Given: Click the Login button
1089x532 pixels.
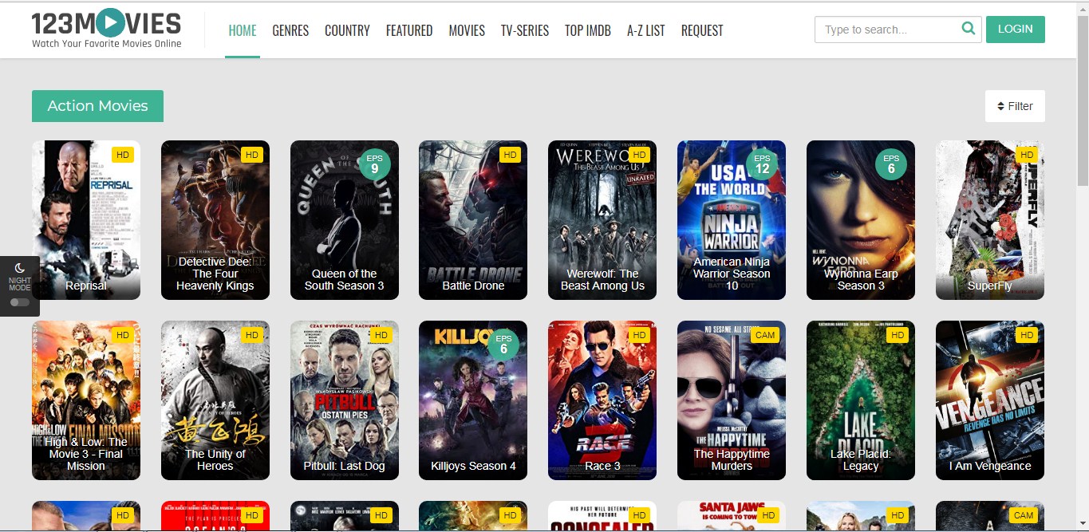Looking at the screenshot, I should 1016,29.
